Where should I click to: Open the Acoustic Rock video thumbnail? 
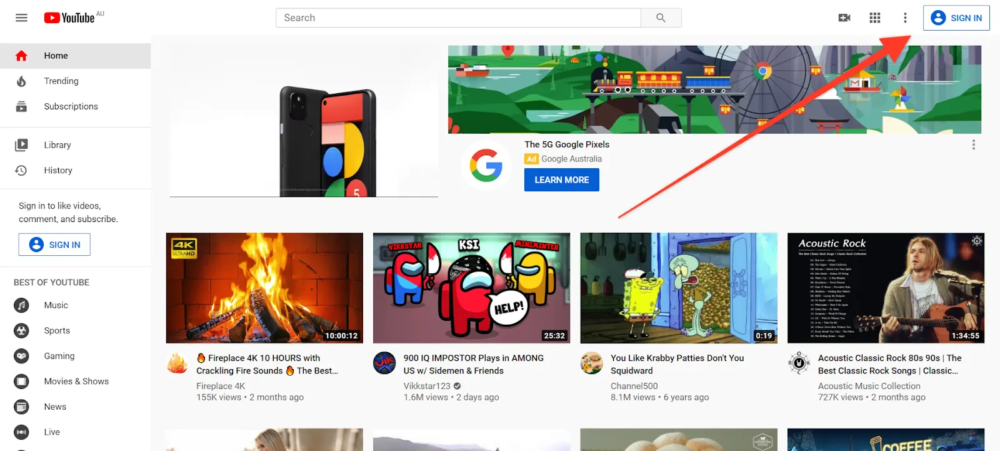(x=886, y=288)
